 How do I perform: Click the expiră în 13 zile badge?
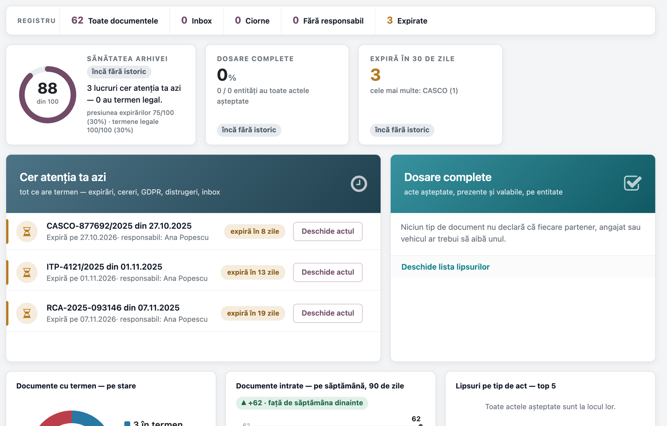[x=253, y=272]
